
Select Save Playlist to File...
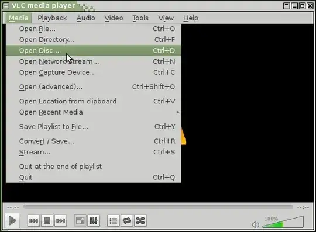[94, 127]
